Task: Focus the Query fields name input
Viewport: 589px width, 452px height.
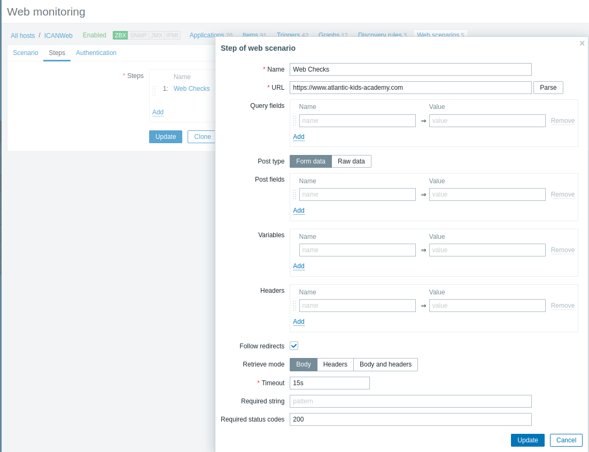Action: 357,121
